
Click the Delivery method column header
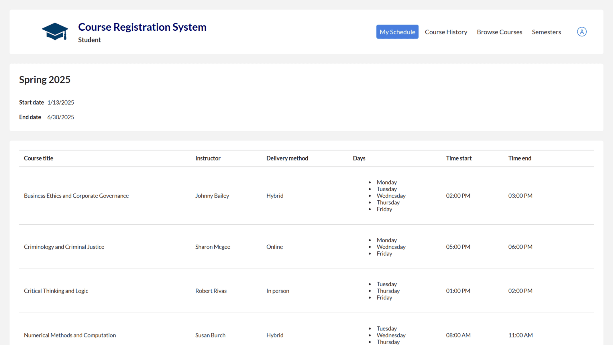pyautogui.click(x=287, y=158)
